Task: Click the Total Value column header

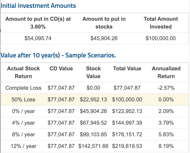Action: coord(127,69)
